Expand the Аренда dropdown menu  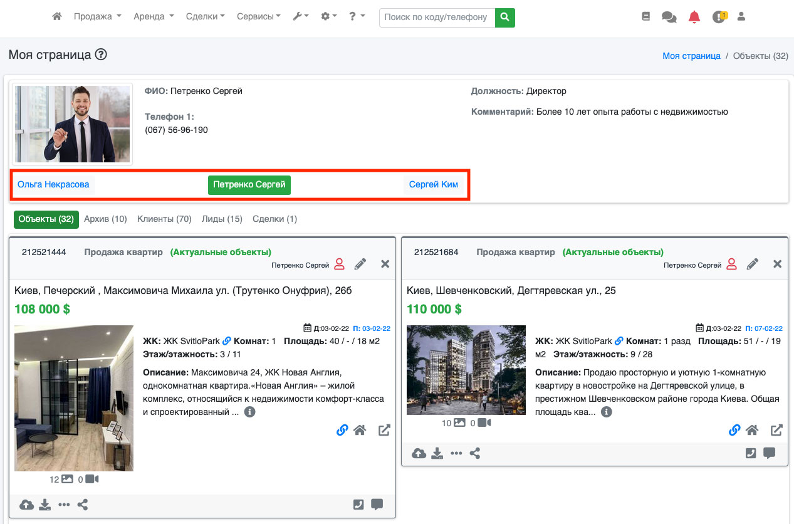(154, 17)
